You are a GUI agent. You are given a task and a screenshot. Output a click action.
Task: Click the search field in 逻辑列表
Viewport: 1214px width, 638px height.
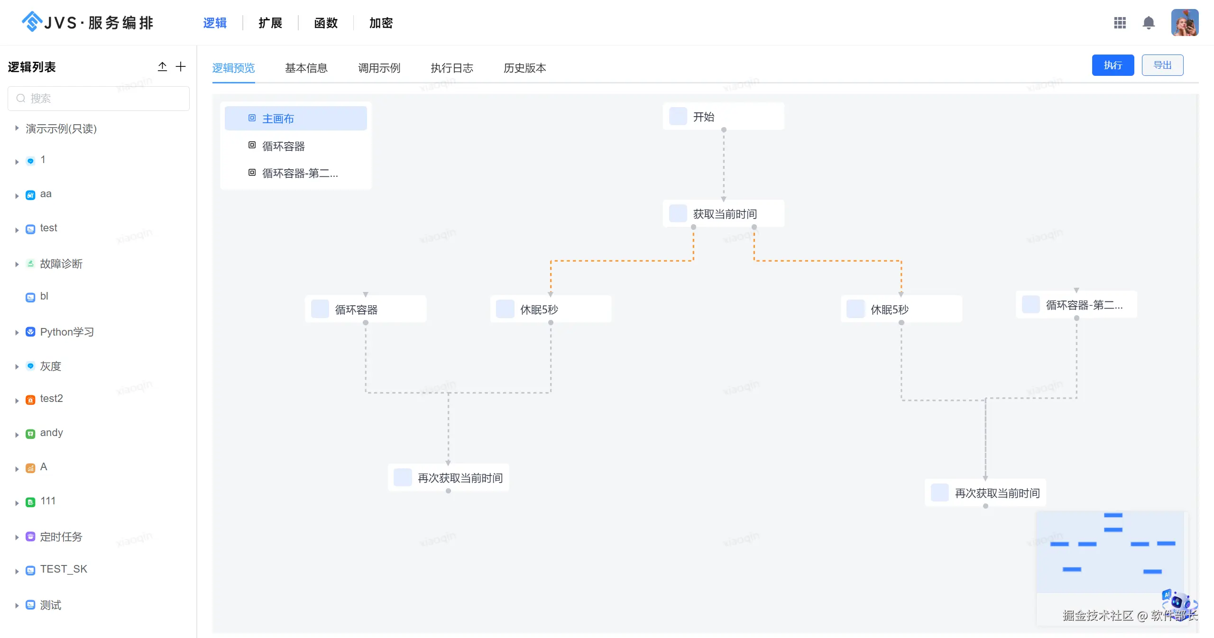[99, 99]
